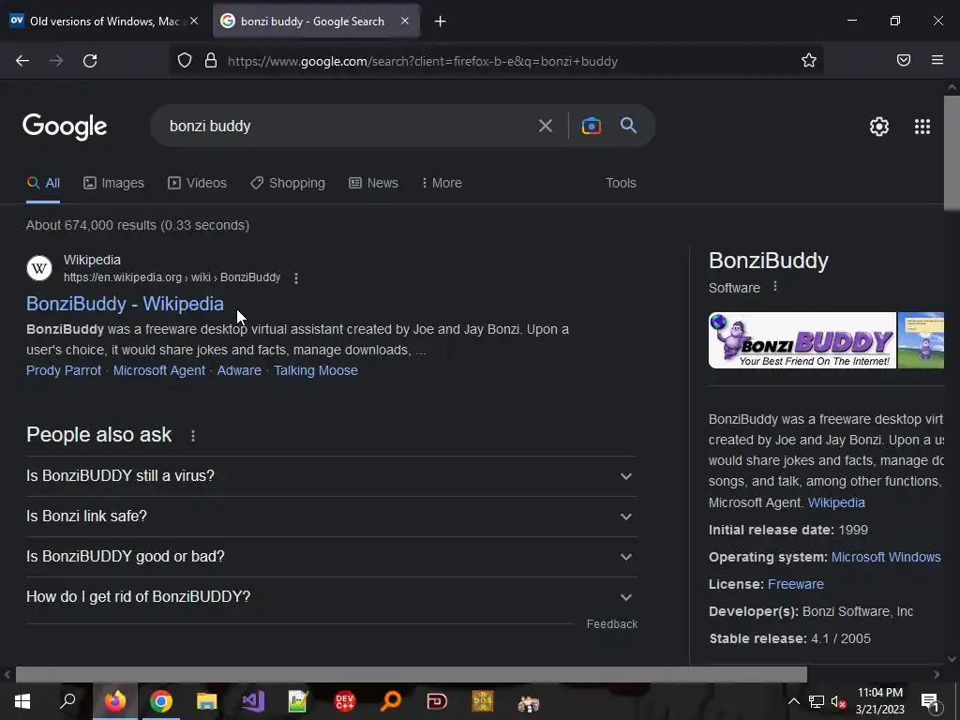Open the Wikipedia result's three-dot menu

296,277
